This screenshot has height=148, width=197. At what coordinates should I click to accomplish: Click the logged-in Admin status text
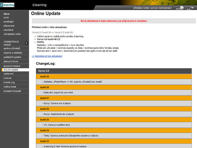click(x=152, y=8)
